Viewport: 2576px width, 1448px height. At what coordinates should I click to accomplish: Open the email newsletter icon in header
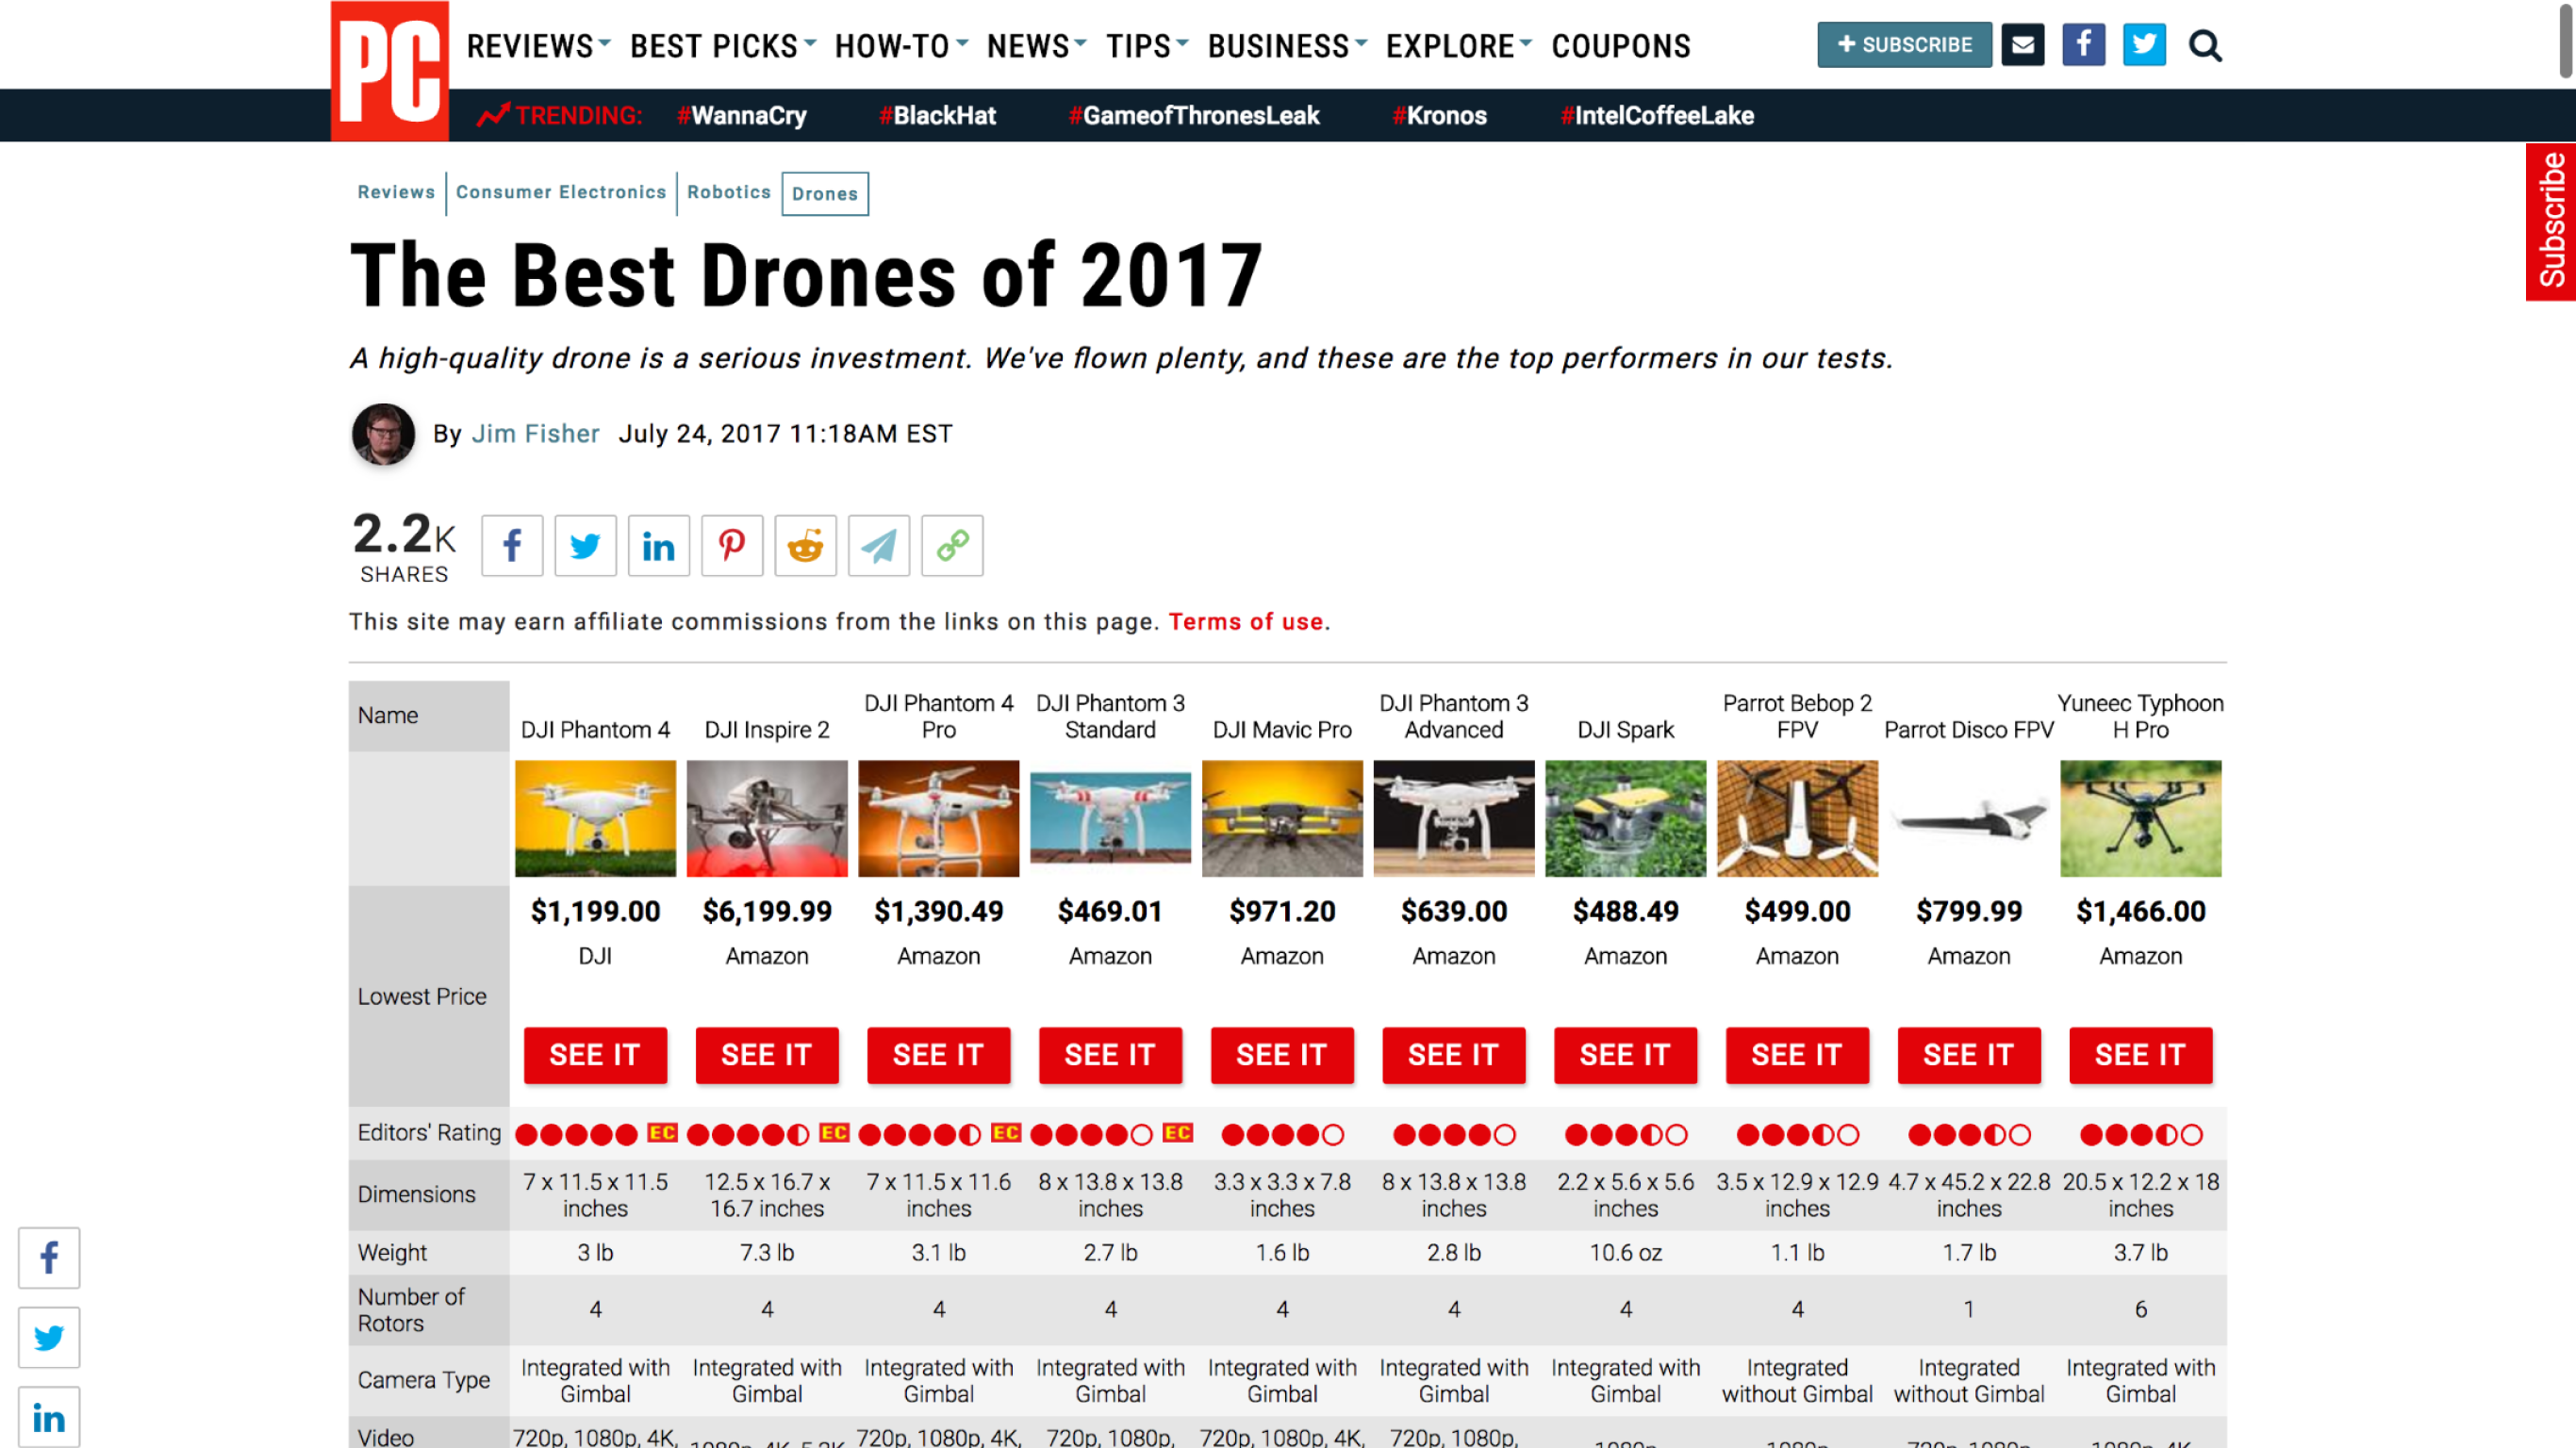tap(2022, 45)
